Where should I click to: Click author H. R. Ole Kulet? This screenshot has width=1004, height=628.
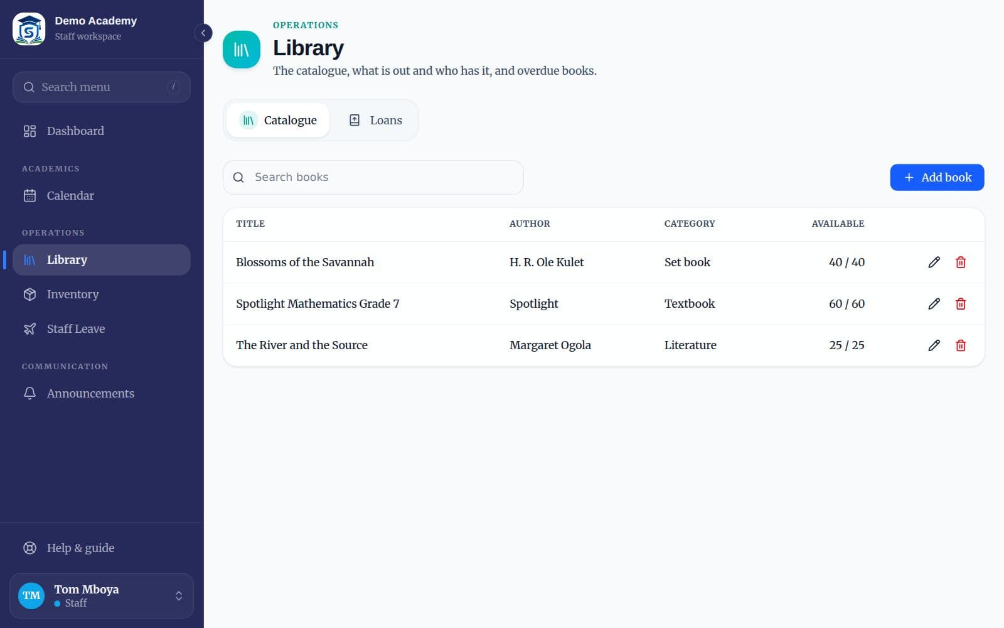[x=547, y=263]
